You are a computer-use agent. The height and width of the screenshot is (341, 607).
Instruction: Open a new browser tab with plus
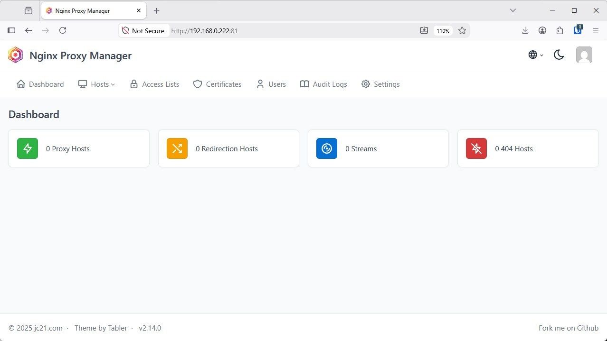157,10
